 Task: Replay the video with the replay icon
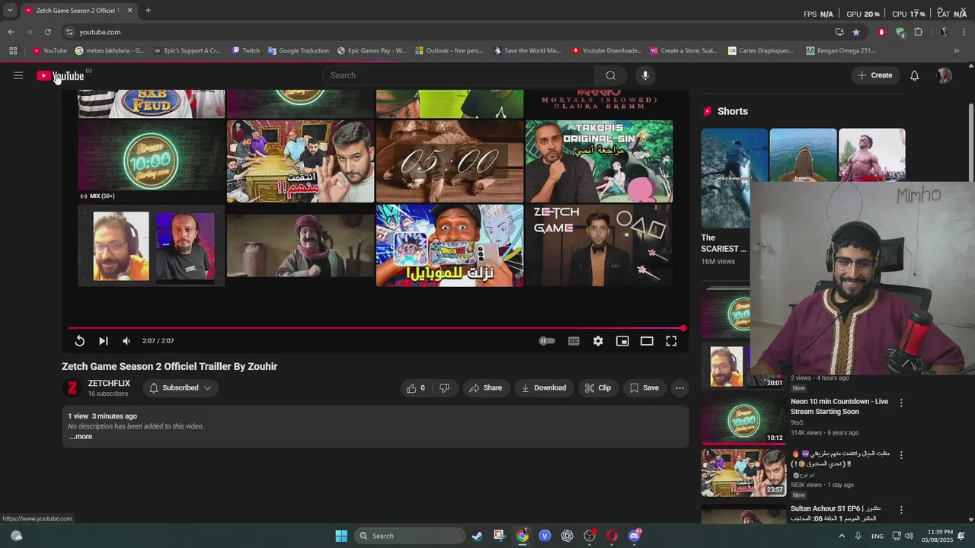(80, 341)
